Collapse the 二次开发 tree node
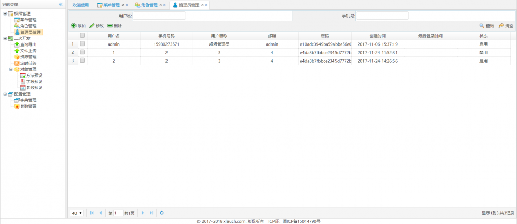This screenshot has width=517, height=224. click(5, 38)
